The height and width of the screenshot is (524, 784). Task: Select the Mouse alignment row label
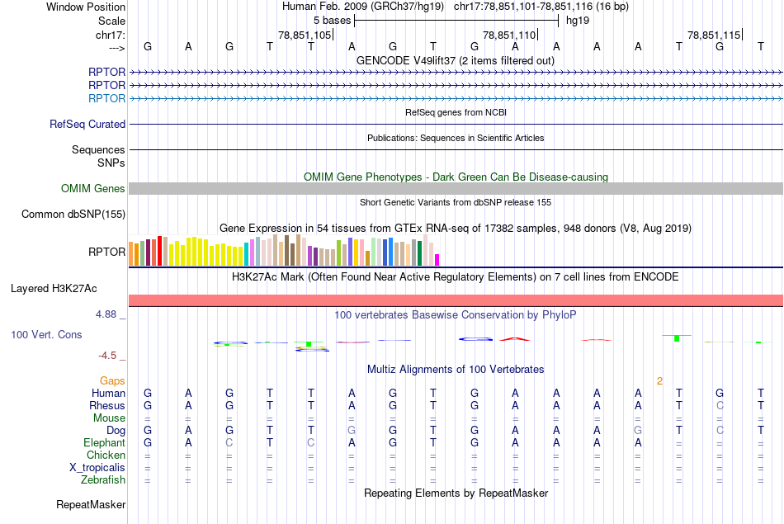pos(109,418)
